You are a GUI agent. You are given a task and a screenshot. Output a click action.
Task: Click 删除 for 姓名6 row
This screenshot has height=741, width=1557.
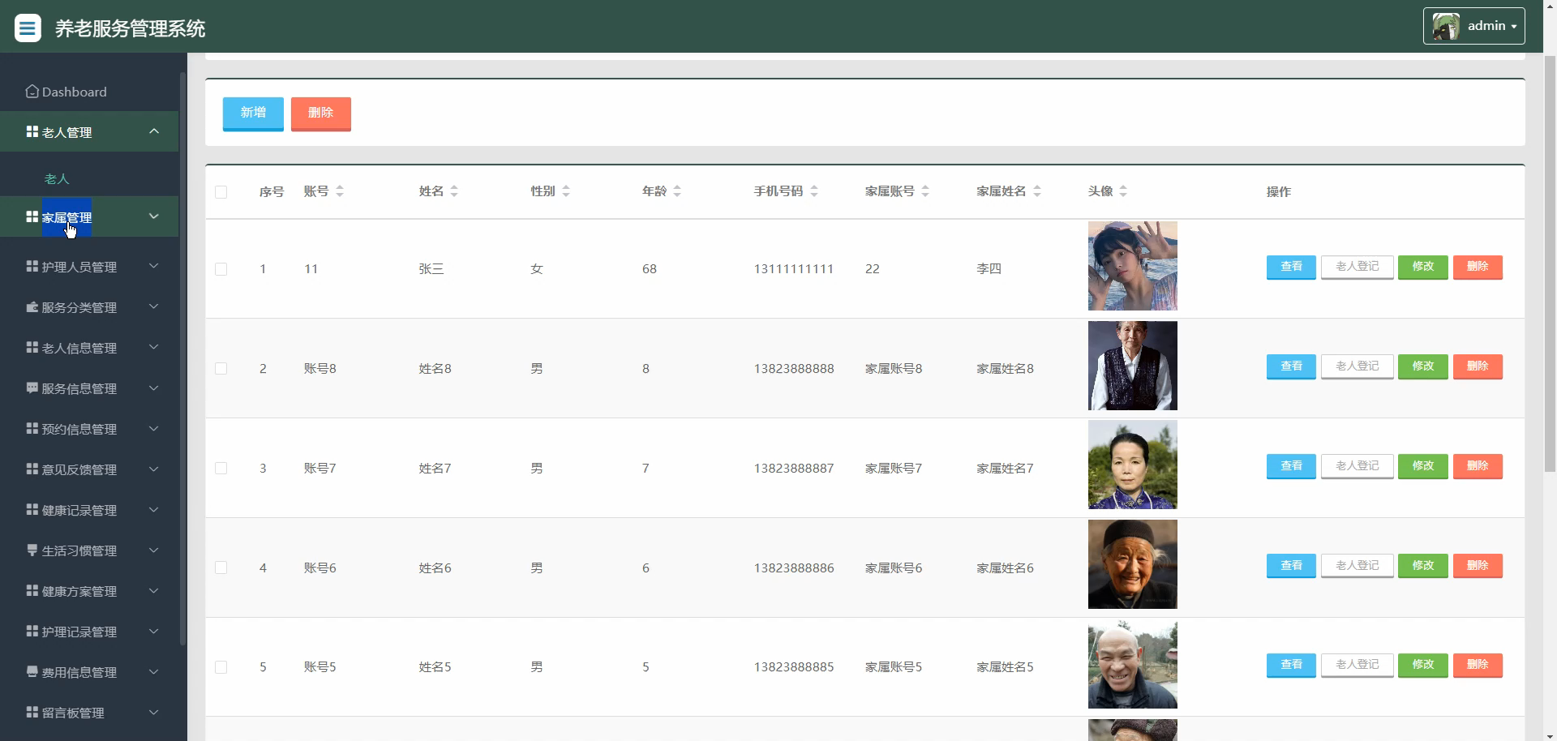[1478, 566]
